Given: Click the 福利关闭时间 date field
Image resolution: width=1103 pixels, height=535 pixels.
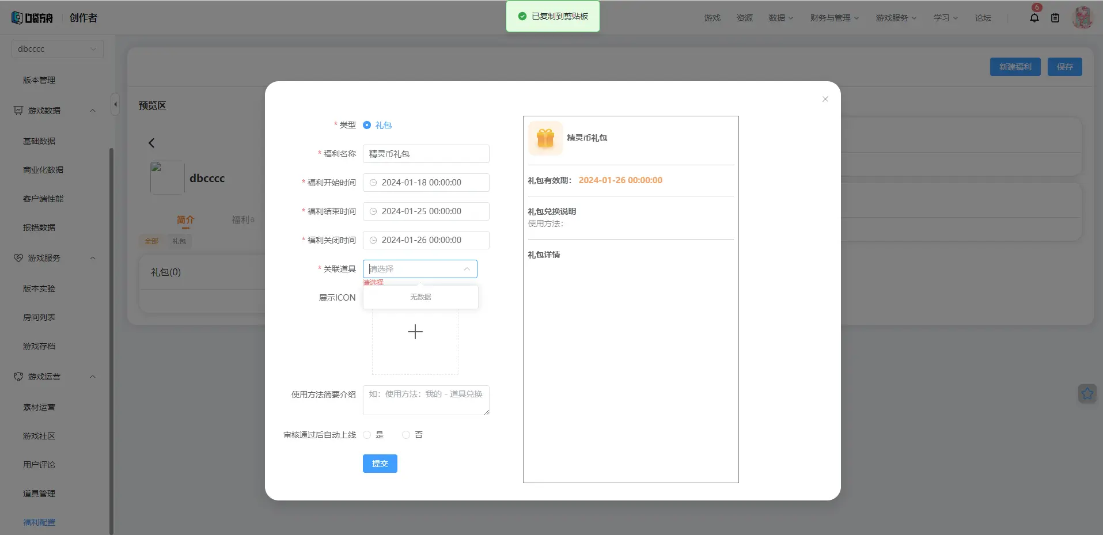Looking at the screenshot, I should tap(426, 240).
